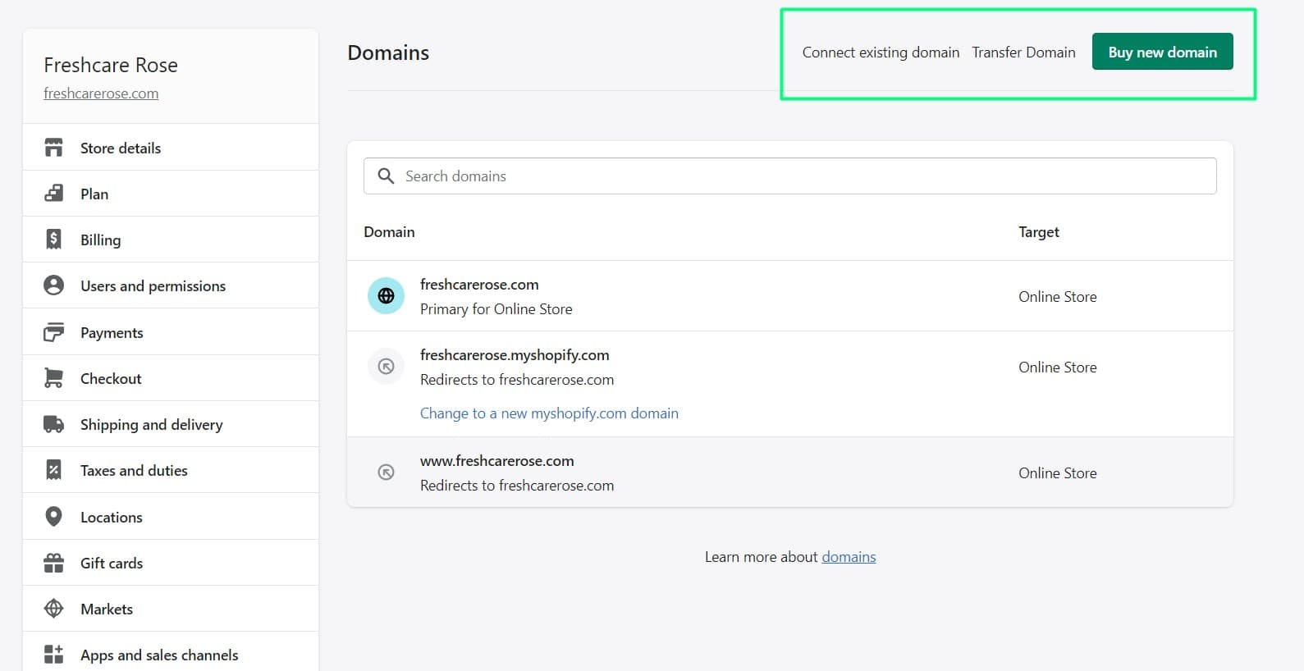Click the globe icon beside freshcarerose.com primary domain
The height and width of the screenshot is (671, 1304).
[386, 296]
